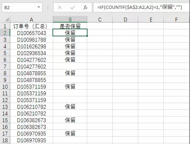Click the Select All corner triangle

7,19
